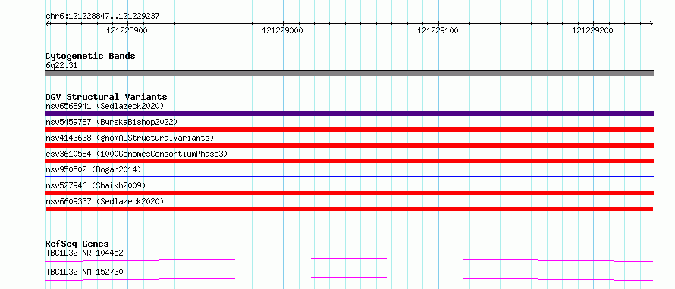
Task: Click the 6q22.31 band label
Action: tap(61, 66)
